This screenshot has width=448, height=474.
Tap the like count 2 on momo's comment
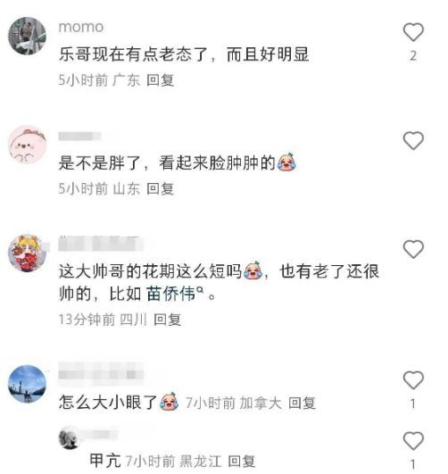413,56
